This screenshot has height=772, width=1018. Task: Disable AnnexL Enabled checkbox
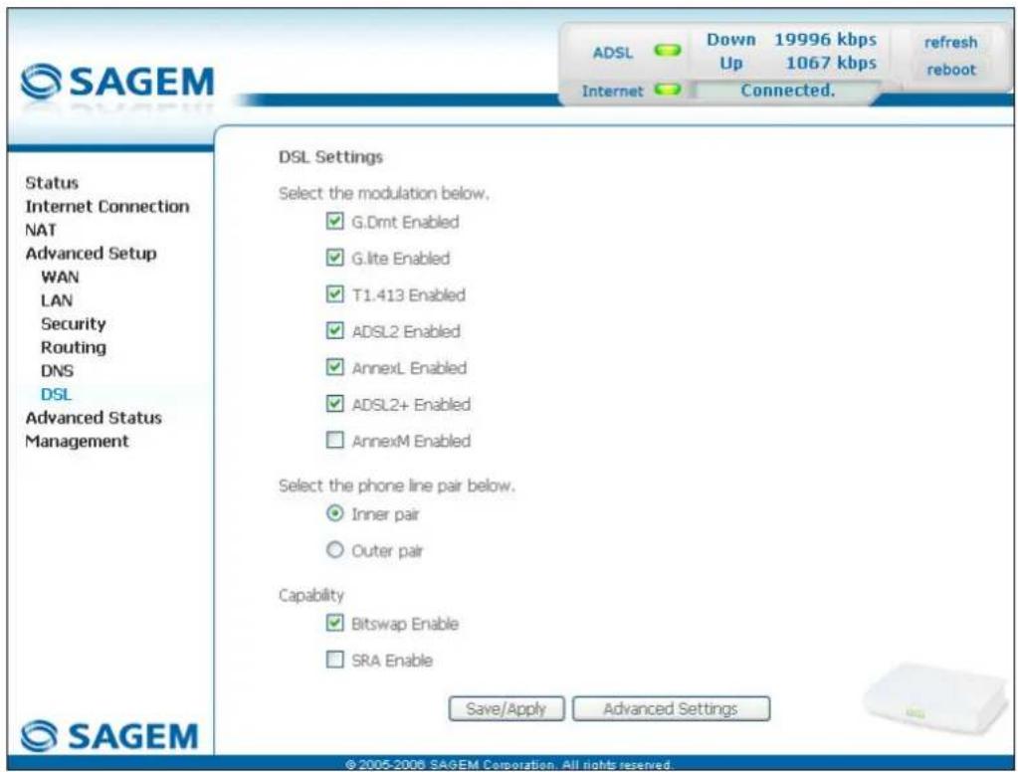click(334, 367)
